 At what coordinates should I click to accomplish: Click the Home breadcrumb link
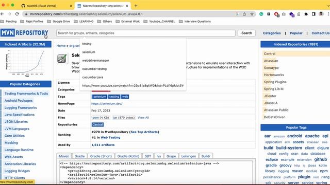tap(61, 46)
